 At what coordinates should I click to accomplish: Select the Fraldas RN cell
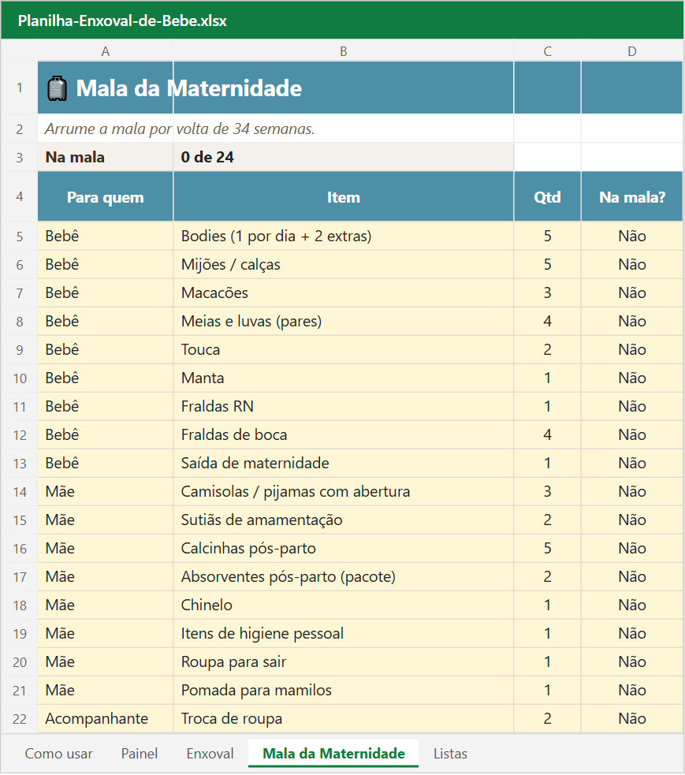pyautogui.click(x=344, y=406)
